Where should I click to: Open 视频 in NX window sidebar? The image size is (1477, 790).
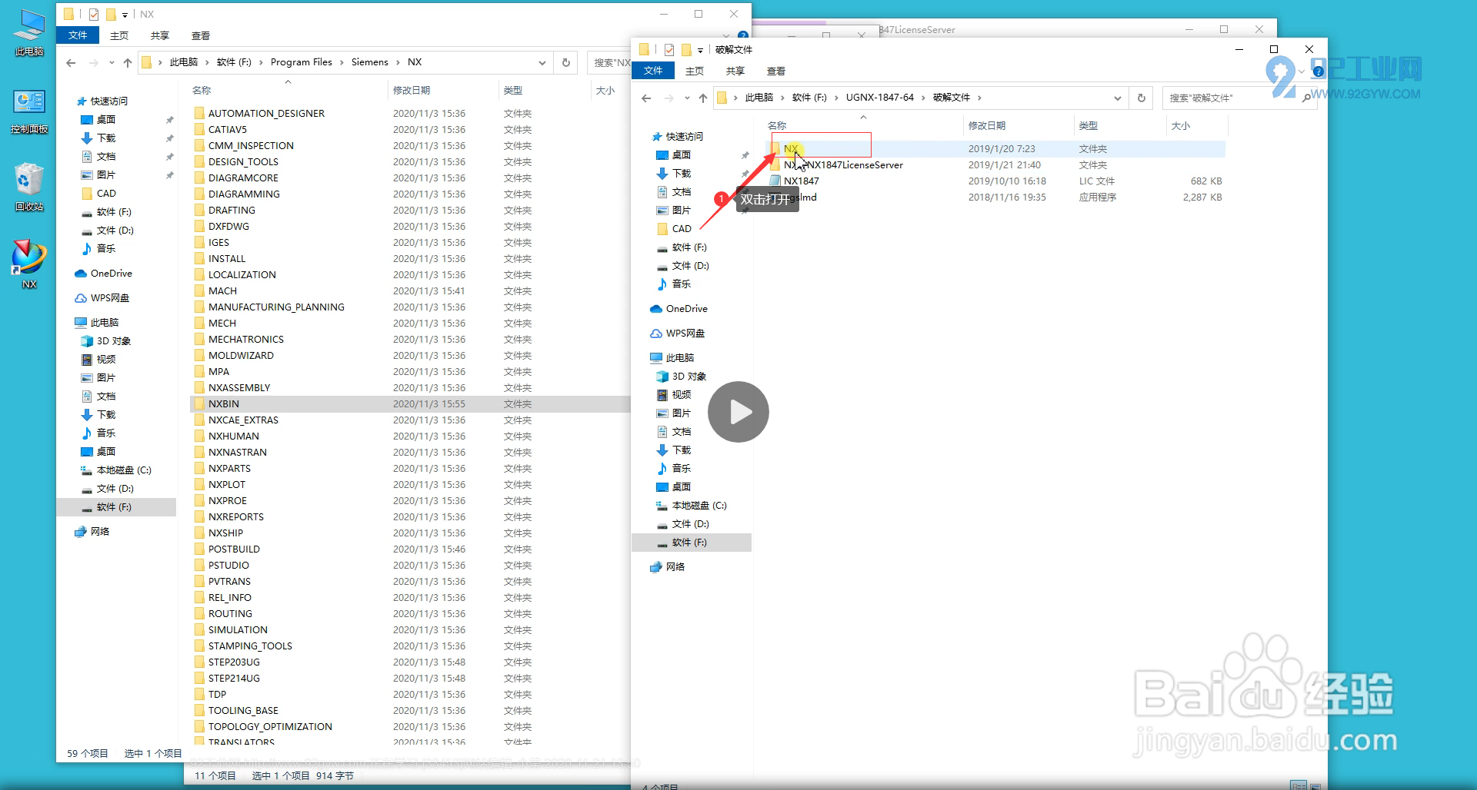tap(106, 360)
